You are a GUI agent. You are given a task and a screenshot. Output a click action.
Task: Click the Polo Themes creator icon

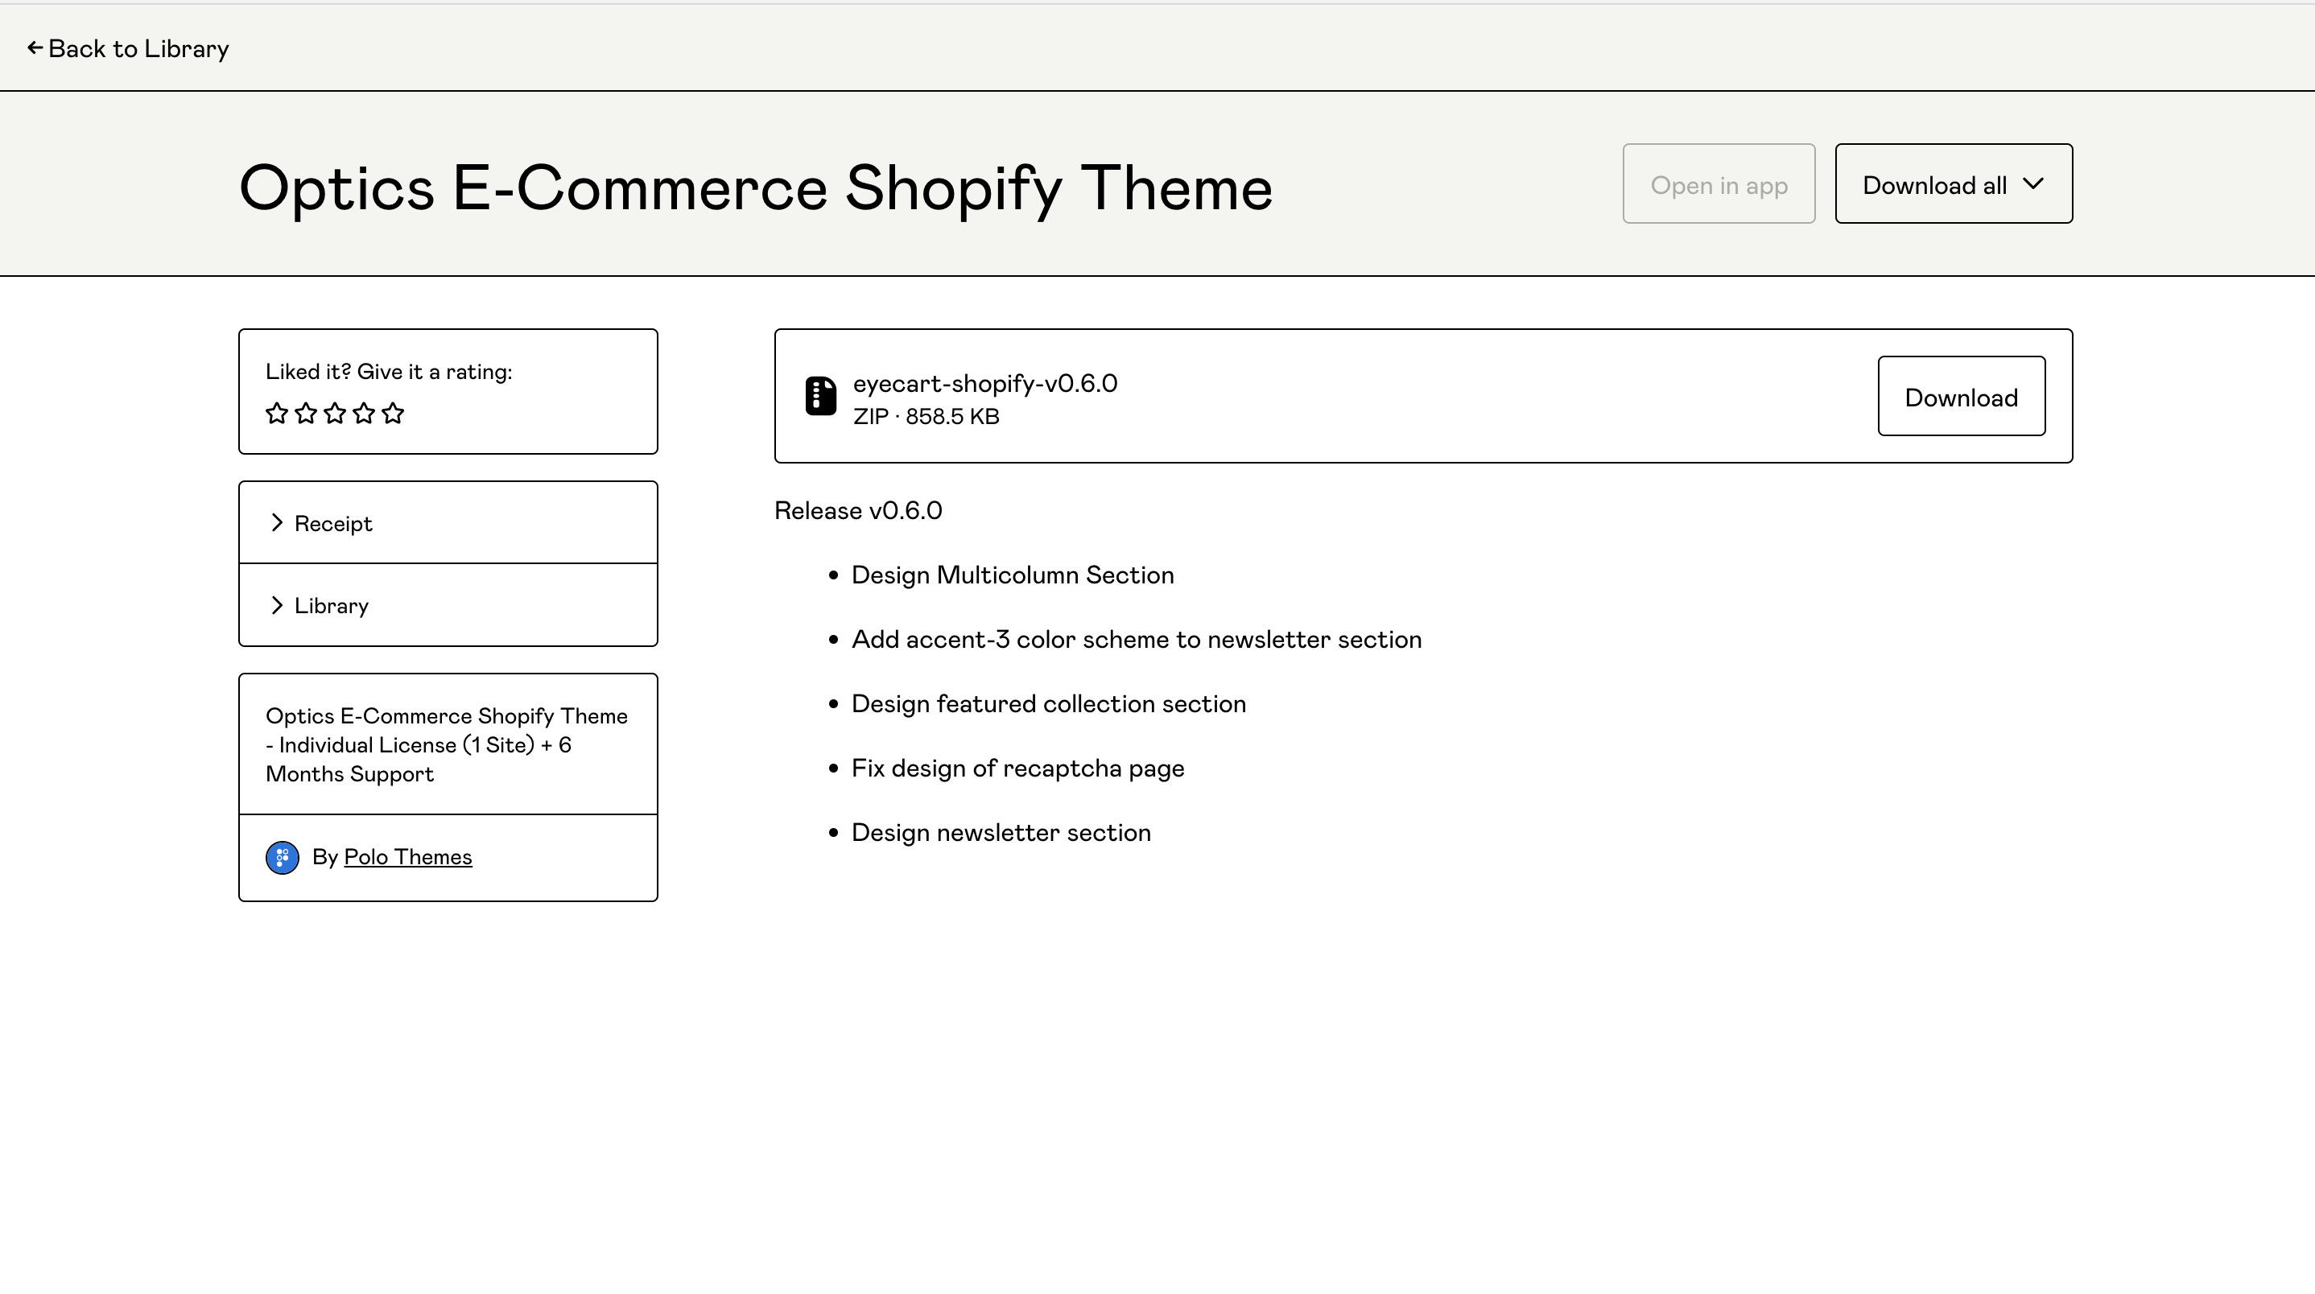pos(282,857)
